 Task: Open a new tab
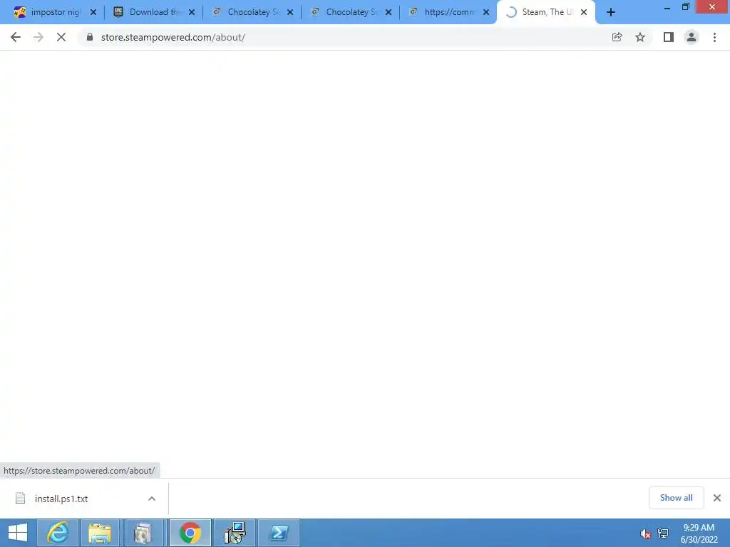[x=611, y=13]
